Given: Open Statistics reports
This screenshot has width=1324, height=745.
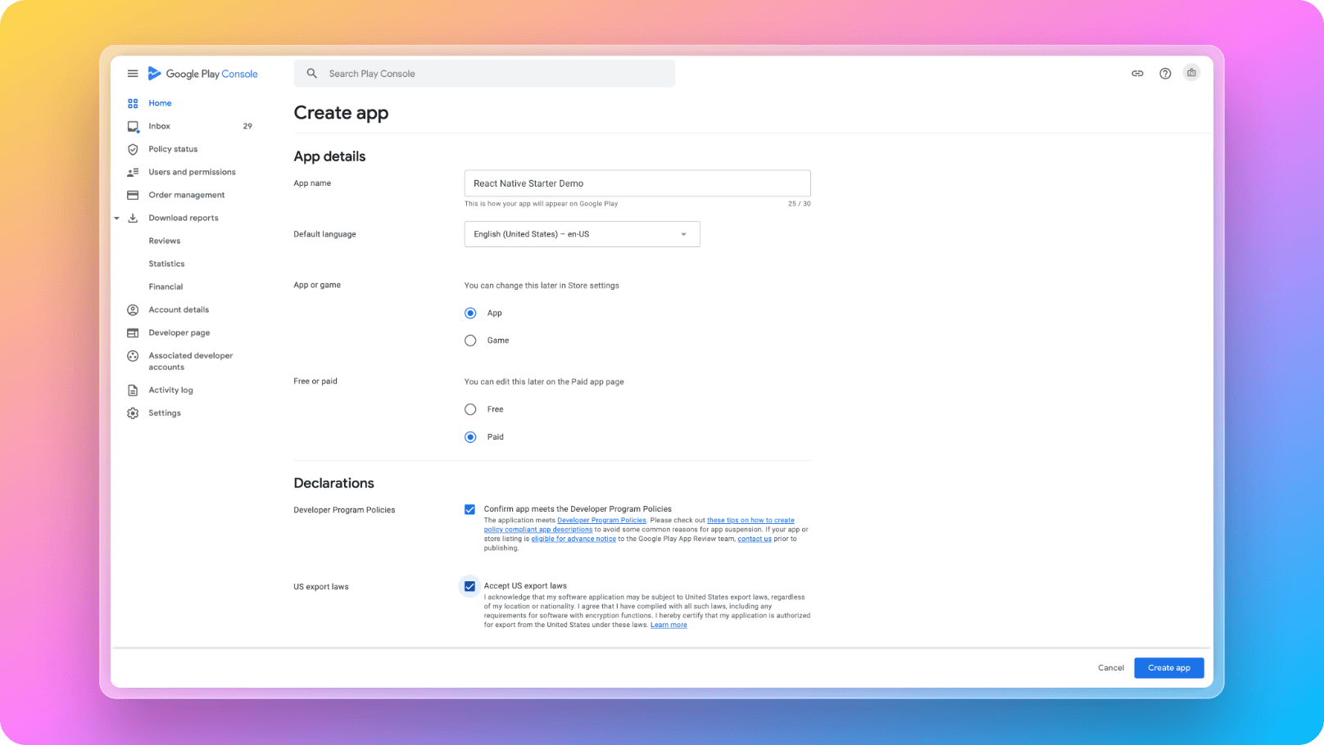Looking at the screenshot, I should pos(166,264).
